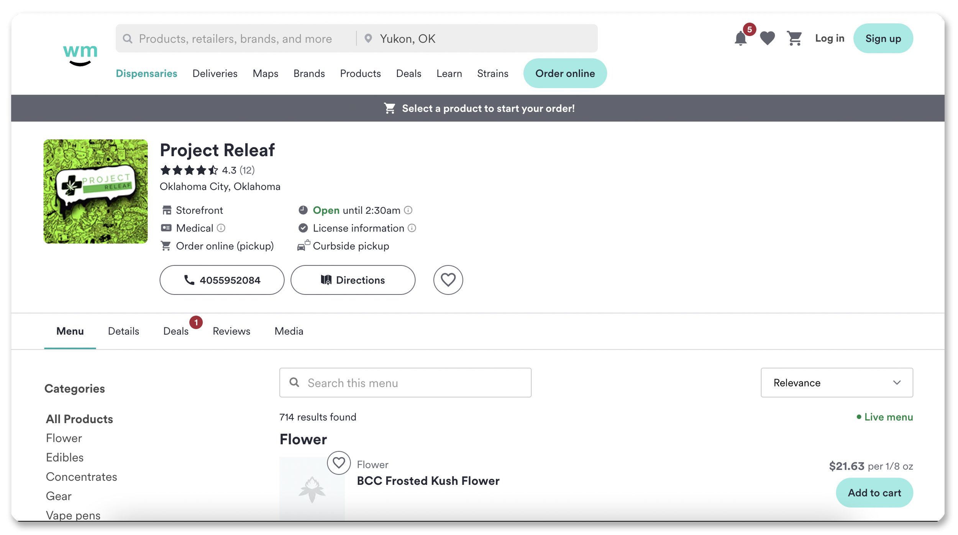Image resolution: width=958 pixels, height=535 pixels.
Task: Click inside the Search this menu field
Action: click(405, 382)
